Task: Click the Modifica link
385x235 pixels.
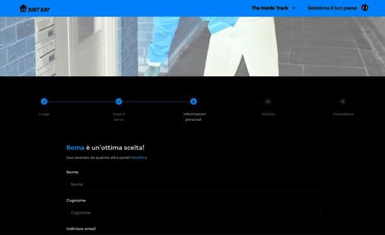Action: click(139, 158)
